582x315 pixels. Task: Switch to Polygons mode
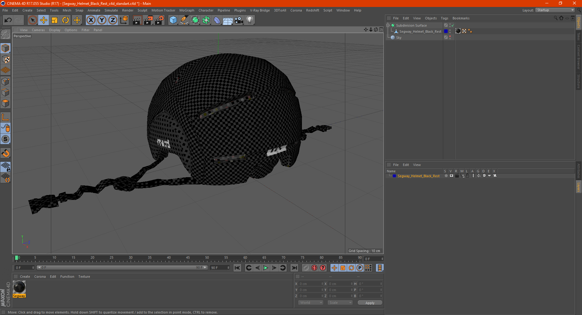(5, 103)
